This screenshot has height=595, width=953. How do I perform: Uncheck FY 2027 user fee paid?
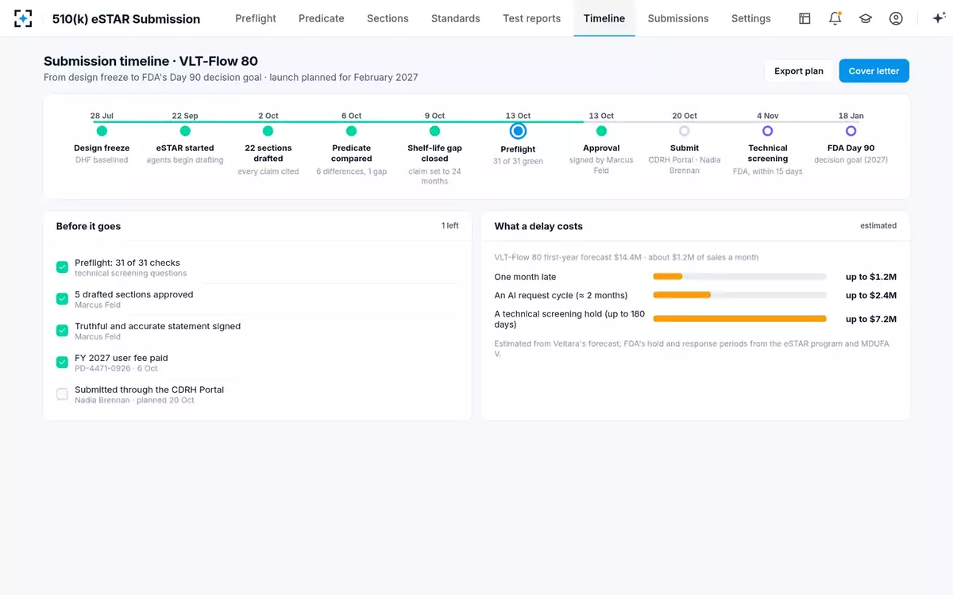tap(62, 363)
